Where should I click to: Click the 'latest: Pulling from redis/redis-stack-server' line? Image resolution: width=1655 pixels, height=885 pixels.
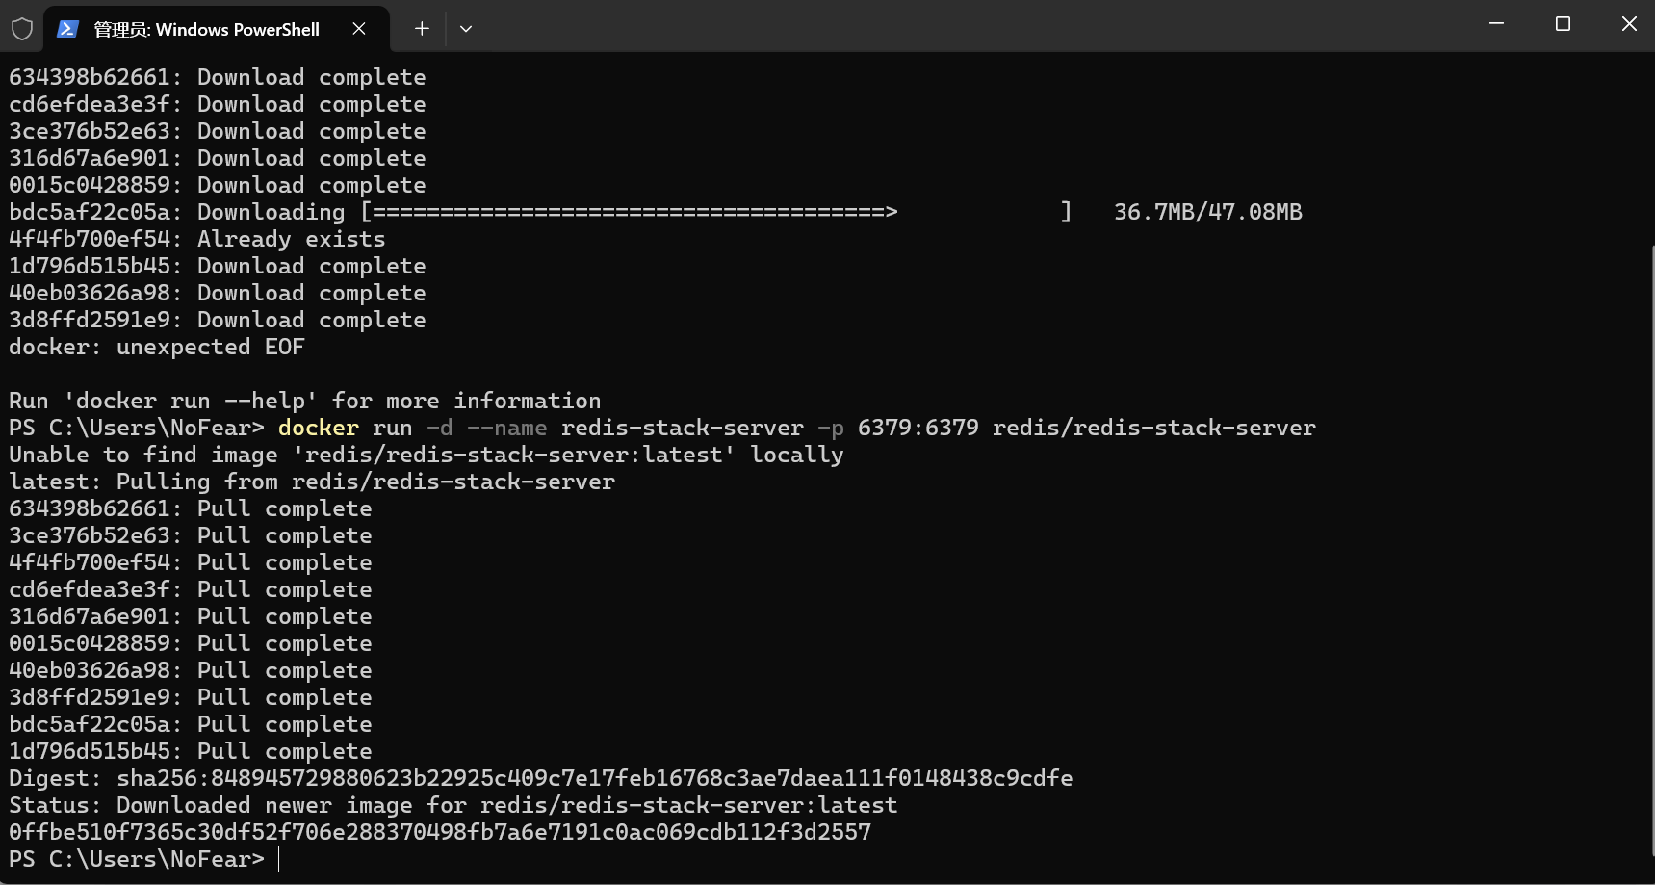(x=311, y=481)
